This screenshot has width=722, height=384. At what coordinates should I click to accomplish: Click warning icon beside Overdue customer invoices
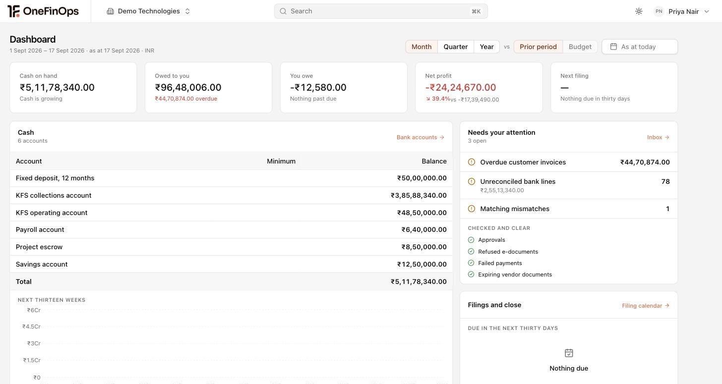coord(472,162)
